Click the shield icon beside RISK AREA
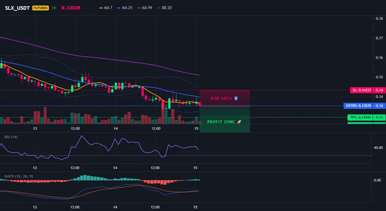Image resolution: width=386 pixels, height=211 pixels. [236, 98]
